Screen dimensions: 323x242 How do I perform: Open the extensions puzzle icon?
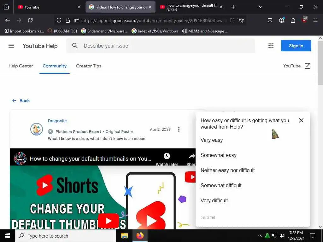(x=293, y=20)
